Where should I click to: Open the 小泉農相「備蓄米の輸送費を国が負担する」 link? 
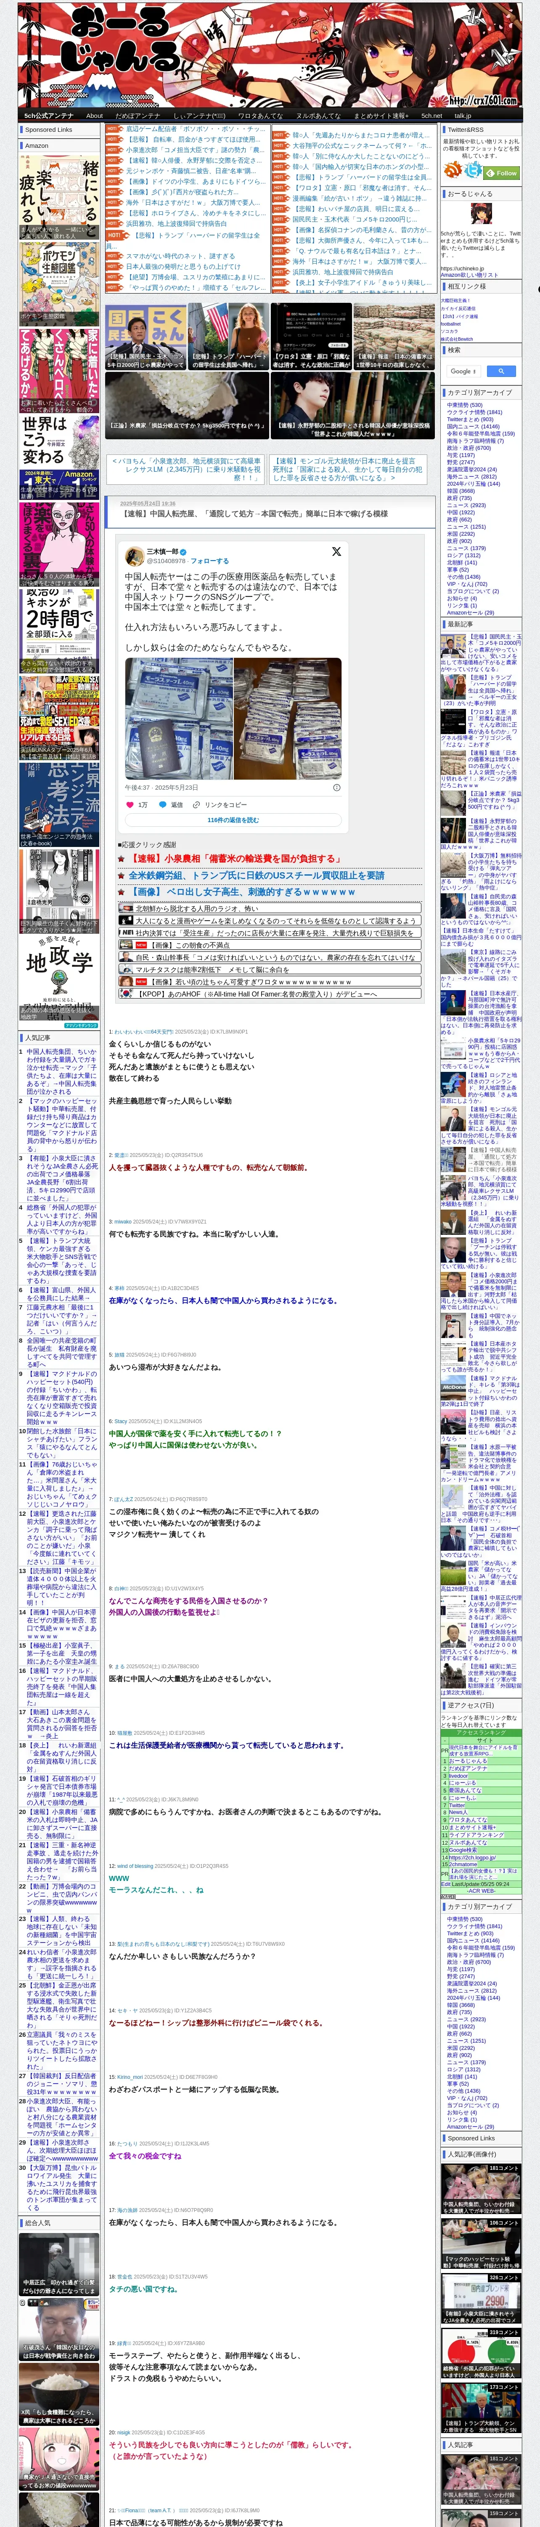tap(236, 858)
